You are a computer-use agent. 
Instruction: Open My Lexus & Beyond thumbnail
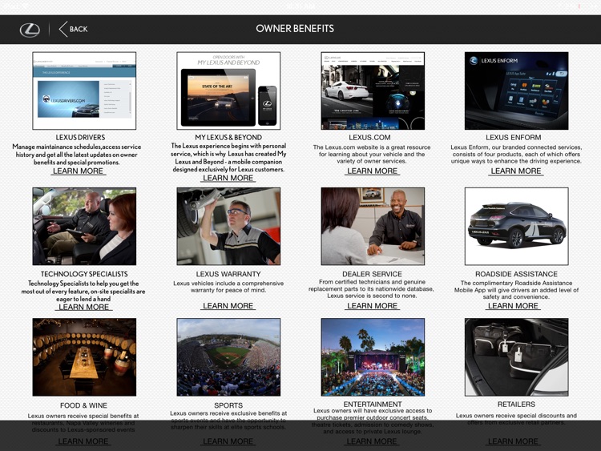[x=228, y=91]
